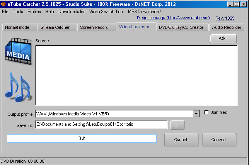Open the Downloads list menu
Image resolution: width=249 pixels, height=165 pixels.
click(72, 12)
